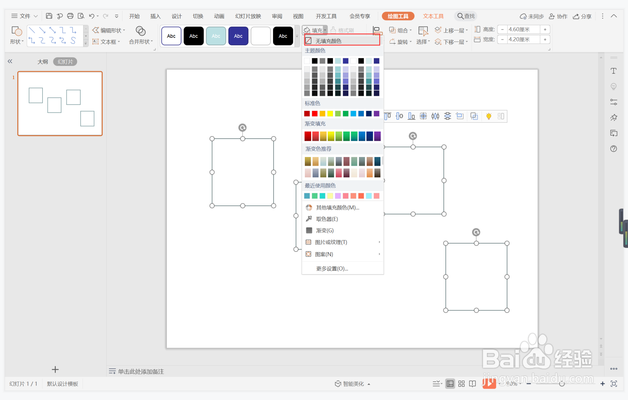Open the 插入 ribbon tab
The height and width of the screenshot is (400, 628).
coord(155,16)
